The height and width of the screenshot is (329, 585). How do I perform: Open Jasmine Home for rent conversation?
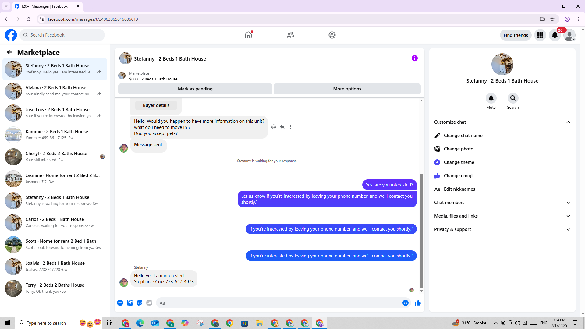tap(55, 179)
